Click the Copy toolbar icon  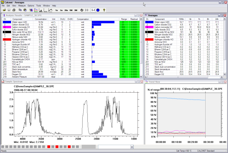20,10
